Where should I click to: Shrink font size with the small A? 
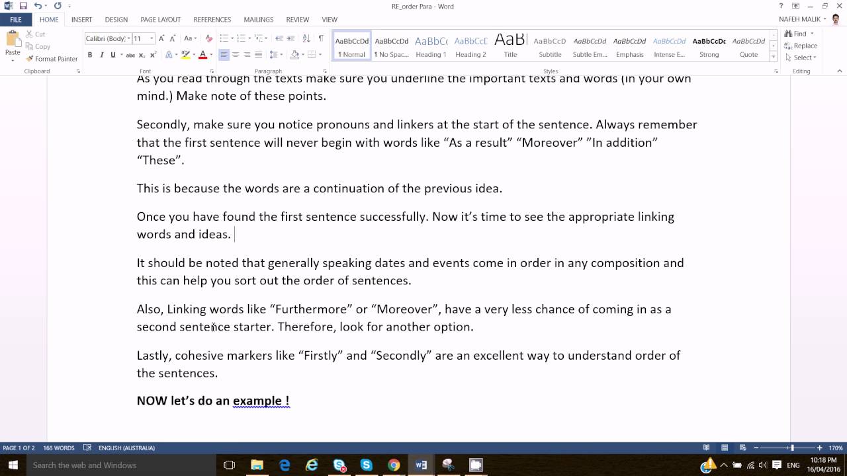(174, 38)
